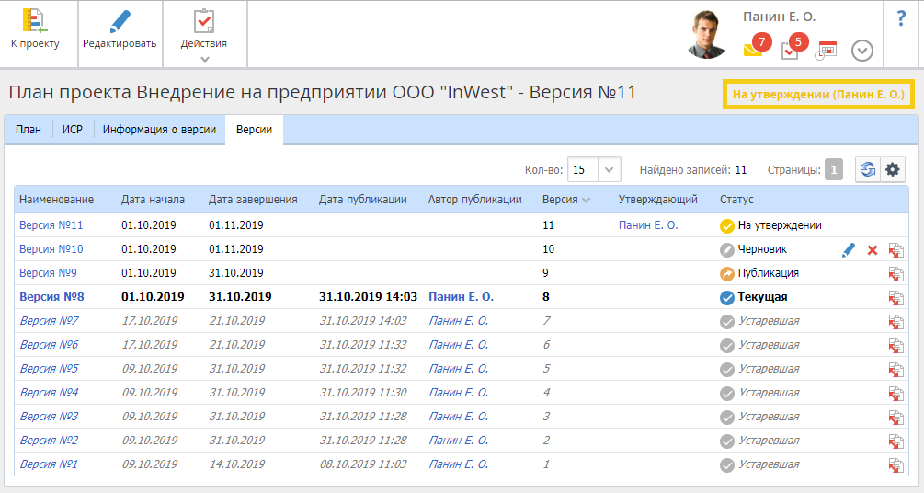Open table settings gear icon
This screenshot has height=493, width=924.
[891, 169]
